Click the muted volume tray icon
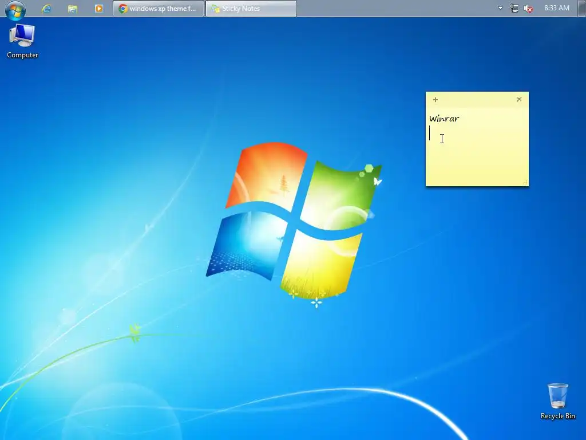This screenshot has height=440, width=586. pos(528,8)
